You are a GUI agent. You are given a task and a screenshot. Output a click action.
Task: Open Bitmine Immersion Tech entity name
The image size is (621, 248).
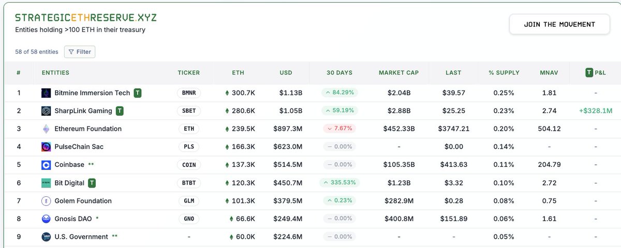tap(92, 93)
